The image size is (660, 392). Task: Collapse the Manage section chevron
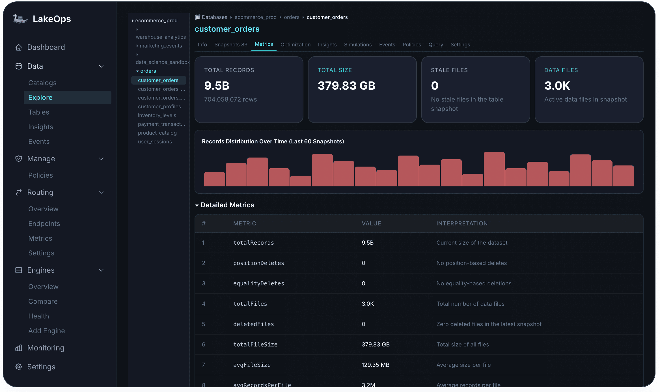101,159
